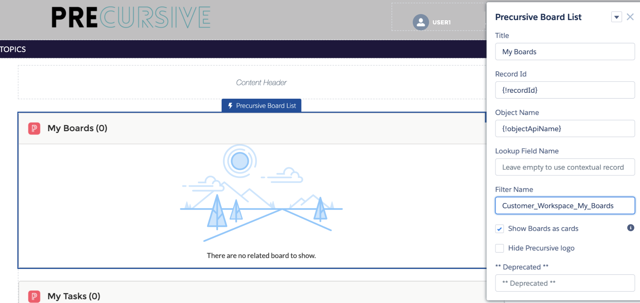This screenshot has width=640, height=303.
Task: Click the Title field with My Boards
Action: (x=565, y=52)
